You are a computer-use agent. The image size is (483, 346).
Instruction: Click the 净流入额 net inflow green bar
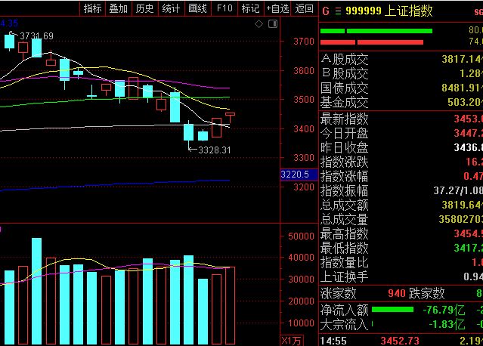392,310
